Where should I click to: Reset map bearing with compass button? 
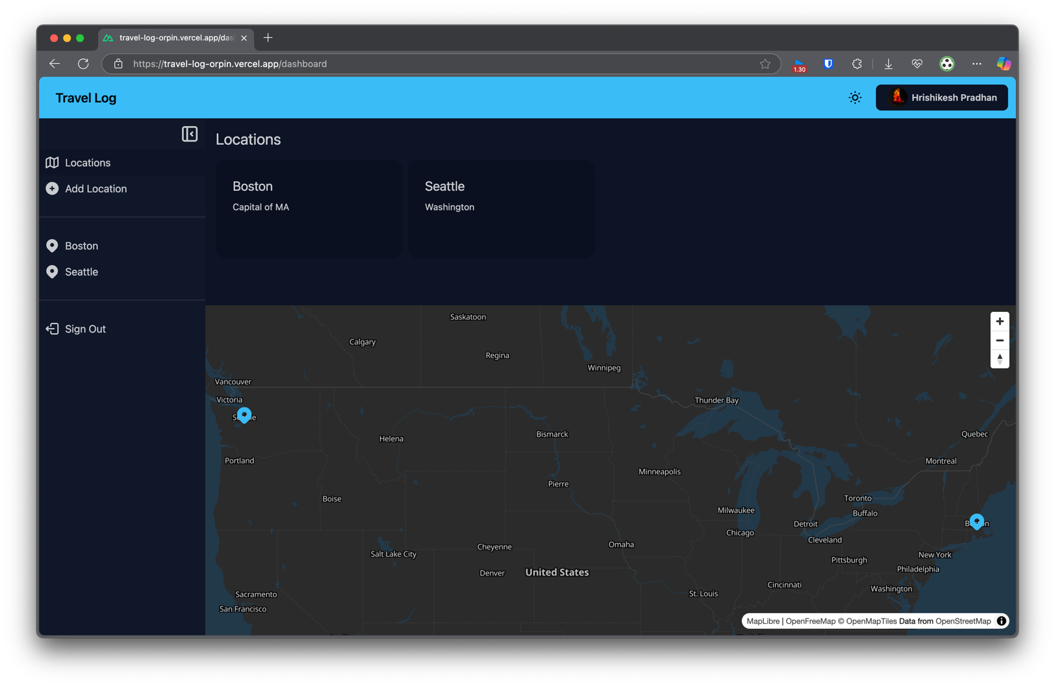click(x=999, y=359)
